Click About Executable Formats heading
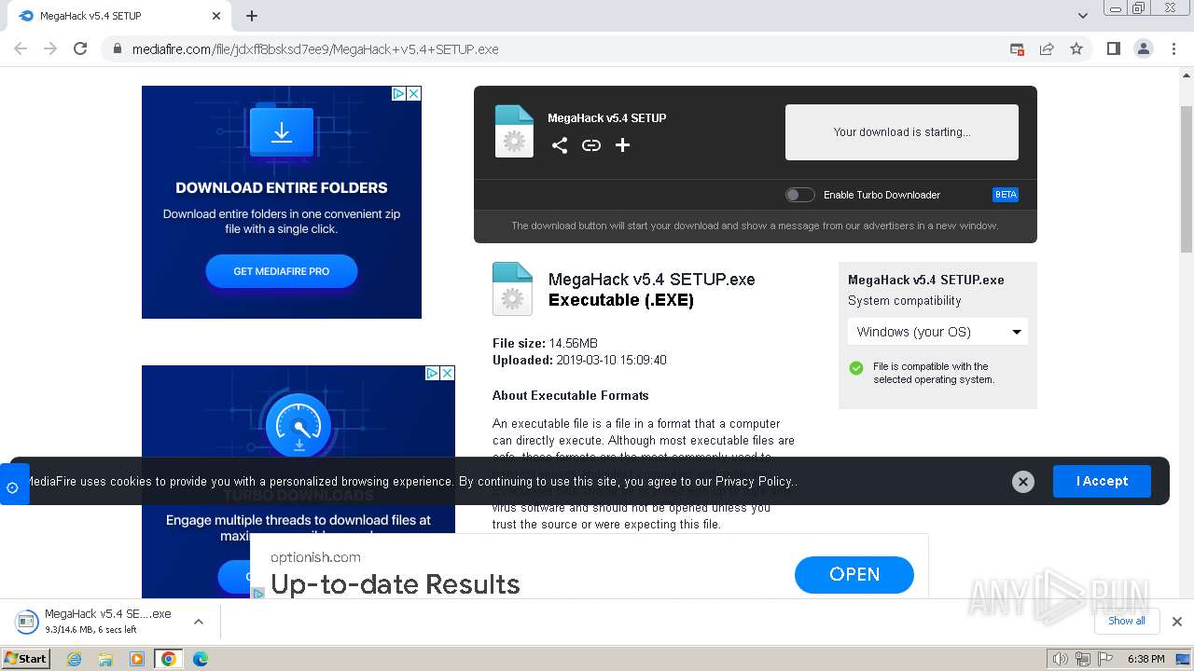The height and width of the screenshot is (671, 1194). pos(571,395)
